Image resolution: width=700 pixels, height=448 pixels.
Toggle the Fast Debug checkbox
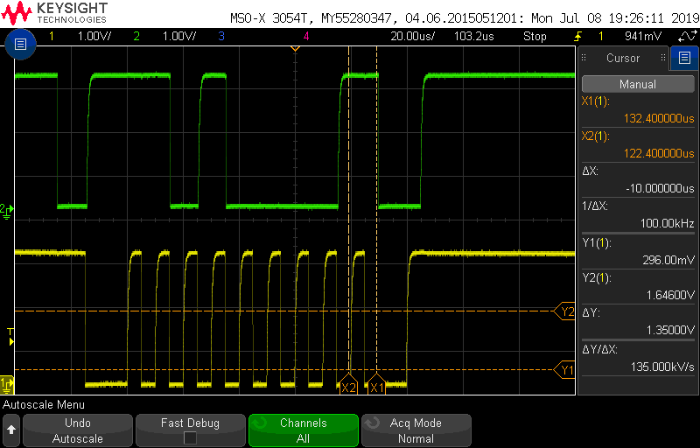pos(190,437)
